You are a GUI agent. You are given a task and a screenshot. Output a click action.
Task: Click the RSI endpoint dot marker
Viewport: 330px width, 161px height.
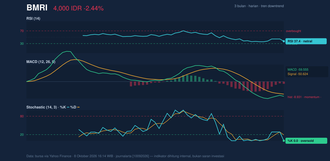click(x=284, y=41)
